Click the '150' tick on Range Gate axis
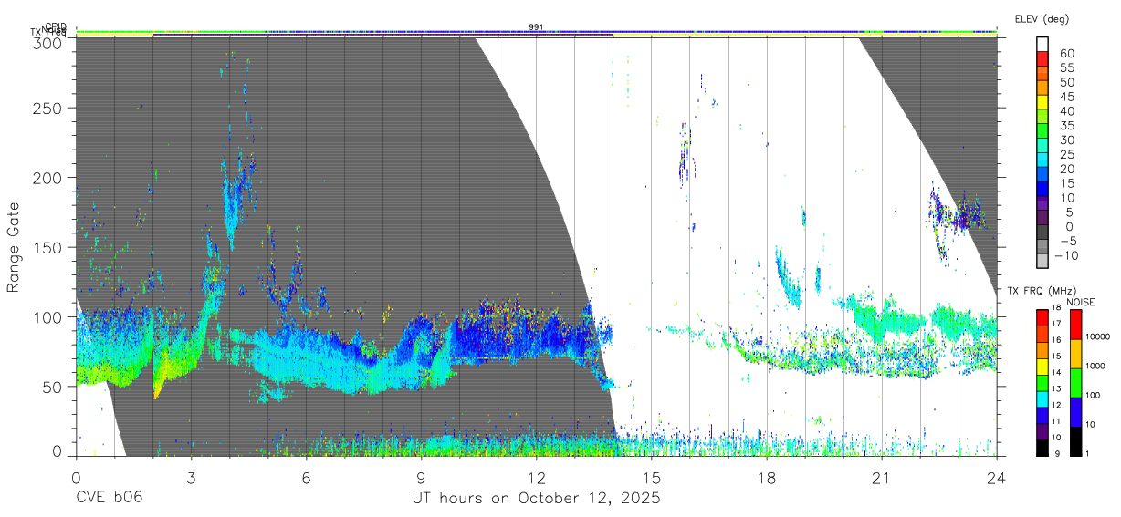Screen dimensions: 1121x517 pos(48,247)
